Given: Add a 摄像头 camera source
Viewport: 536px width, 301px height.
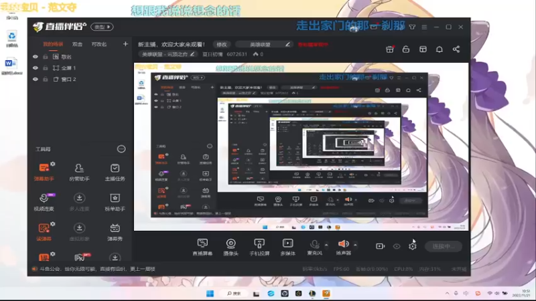Looking at the screenshot, I should 230,247.
